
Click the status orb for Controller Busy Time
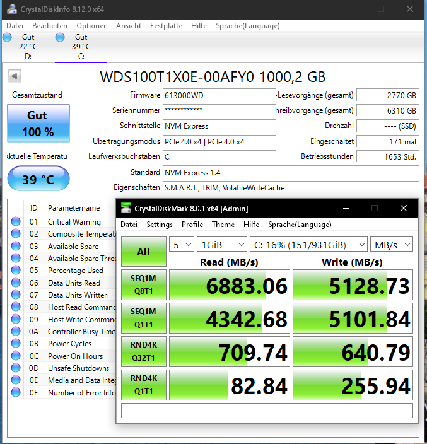(x=16, y=331)
